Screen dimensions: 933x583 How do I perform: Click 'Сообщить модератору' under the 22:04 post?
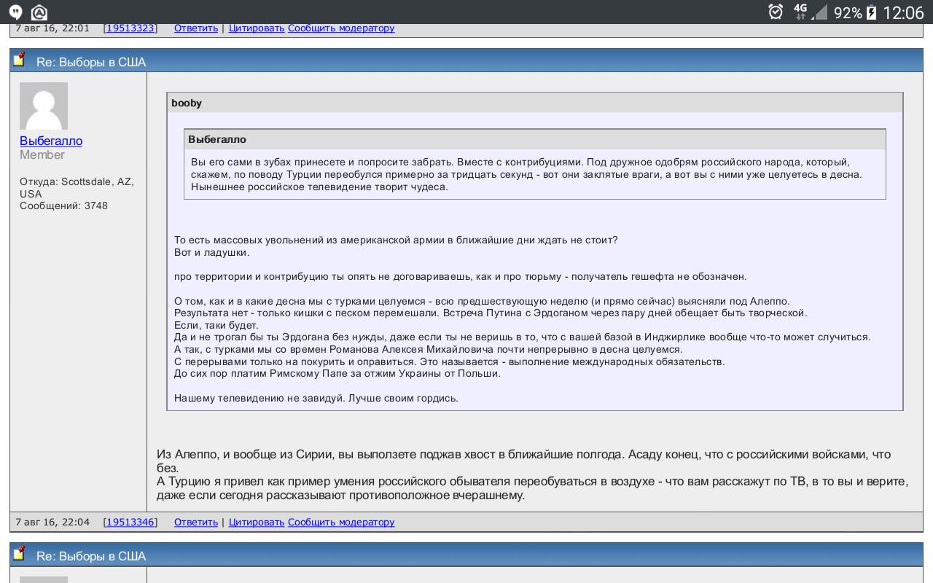point(341,522)
